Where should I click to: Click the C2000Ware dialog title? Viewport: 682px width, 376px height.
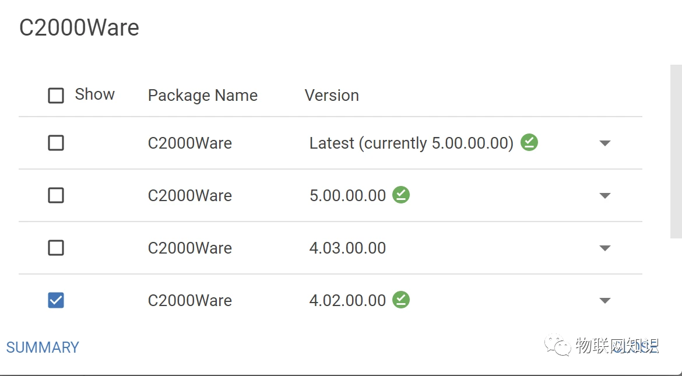coord(79,28)
